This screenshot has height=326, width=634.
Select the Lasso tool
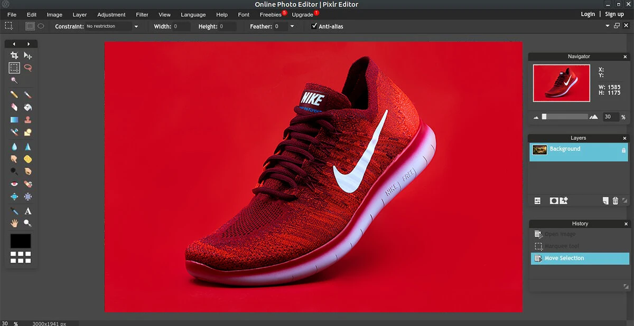pyautogui.click(x=28, y=68)
